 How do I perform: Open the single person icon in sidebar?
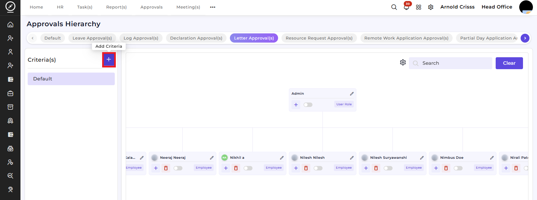[x=11, y=52]
